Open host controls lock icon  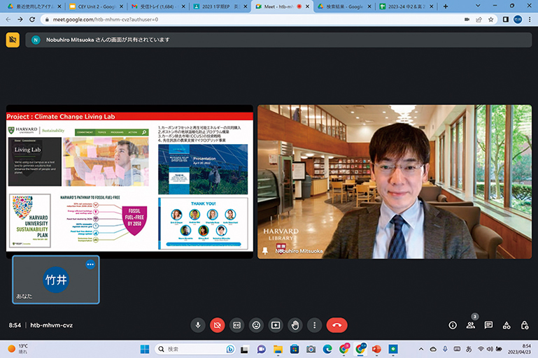pyautogui.click(x=525, y=325)
